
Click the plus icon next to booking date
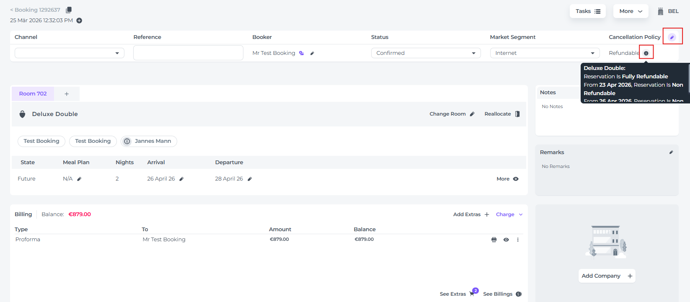[79, 21]
